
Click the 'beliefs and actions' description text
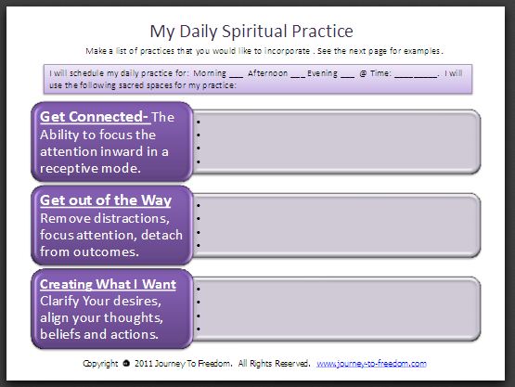point(99,334)
